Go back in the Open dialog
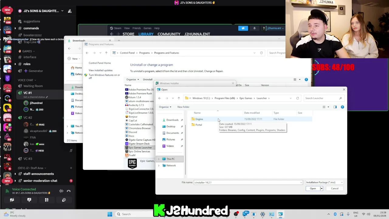 tap(160, 98)
